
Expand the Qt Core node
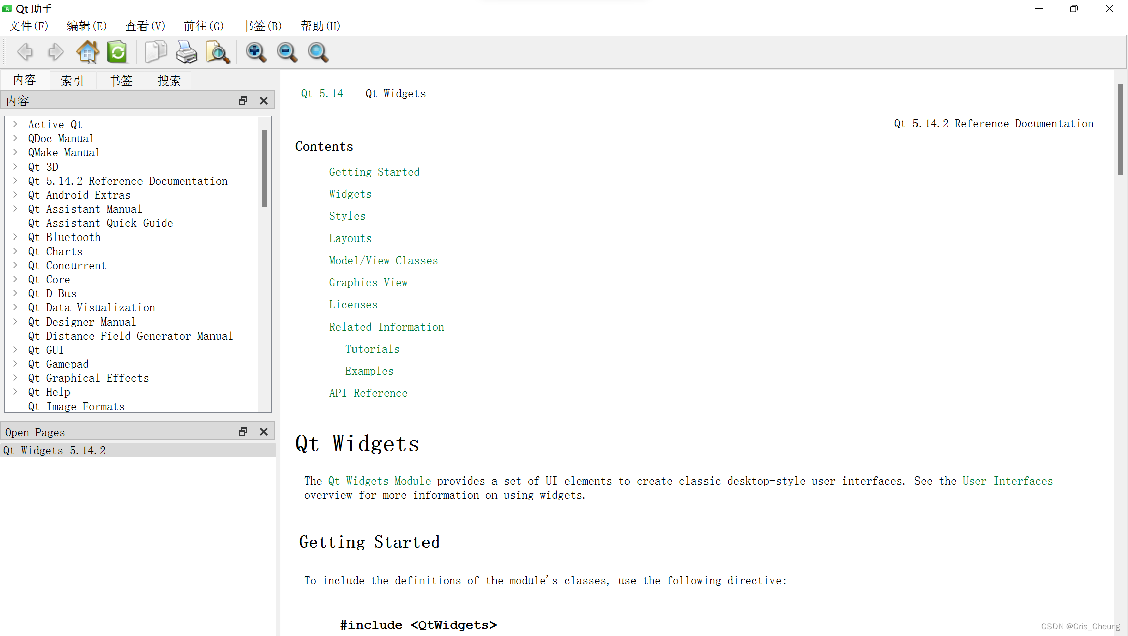tap(15, 279)
